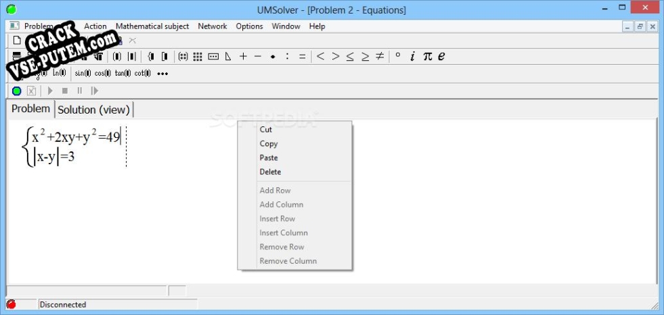Switch to the Solution (view) tab
The height and width of the screenshot is (315, 664).
[93, 110]
